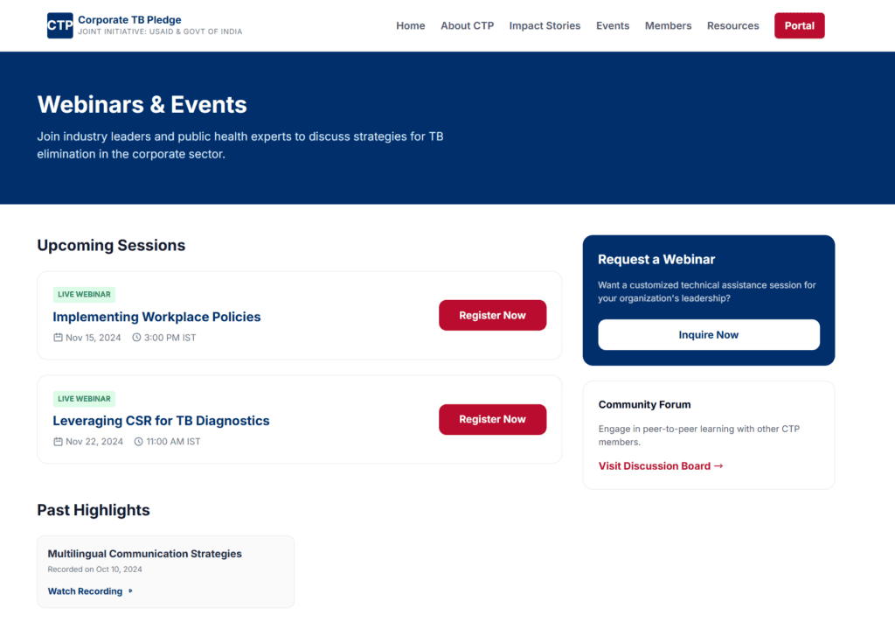Open the Members section
The height and width of the screenshot is (629, 895).
[x=668, y=25]
